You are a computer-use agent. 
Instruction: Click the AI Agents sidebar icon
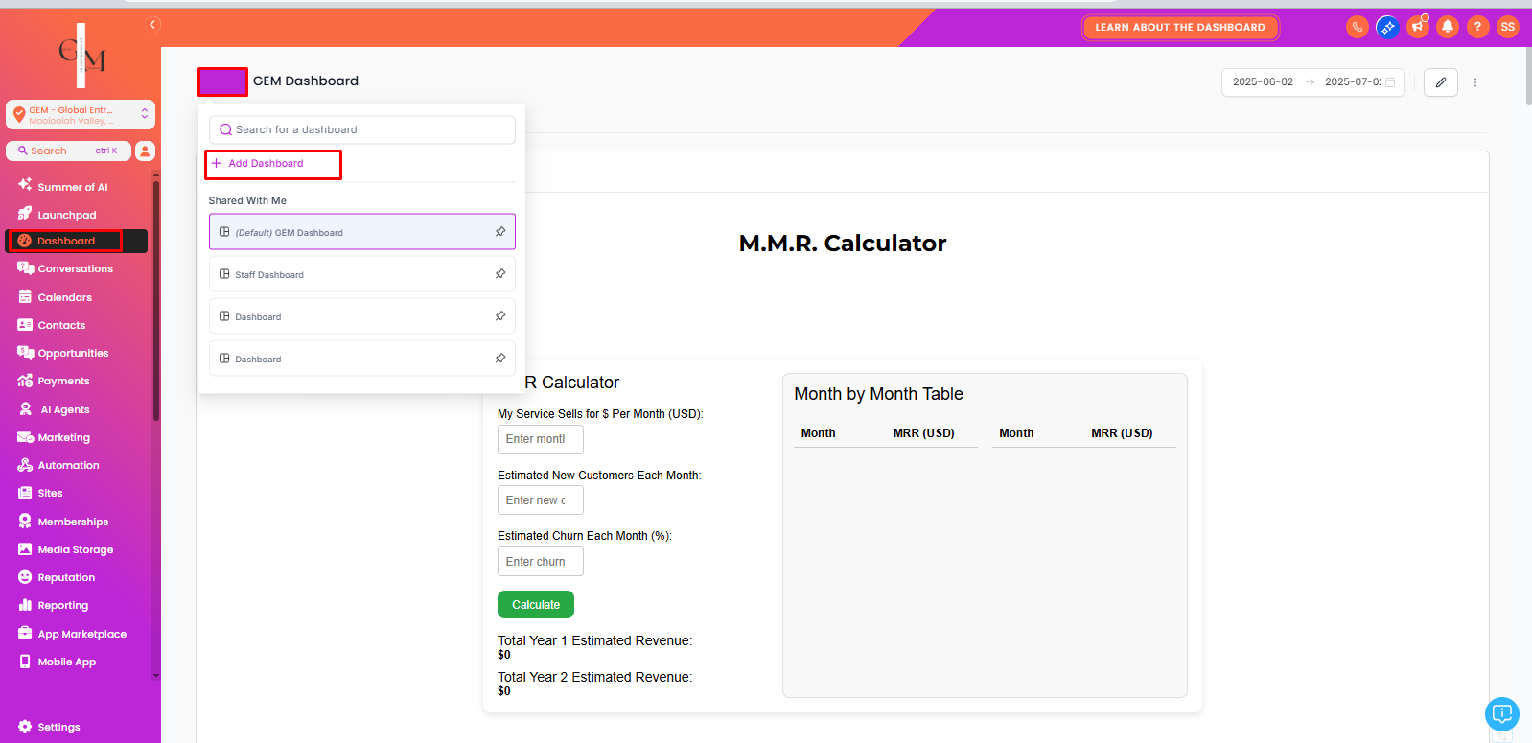25,409
